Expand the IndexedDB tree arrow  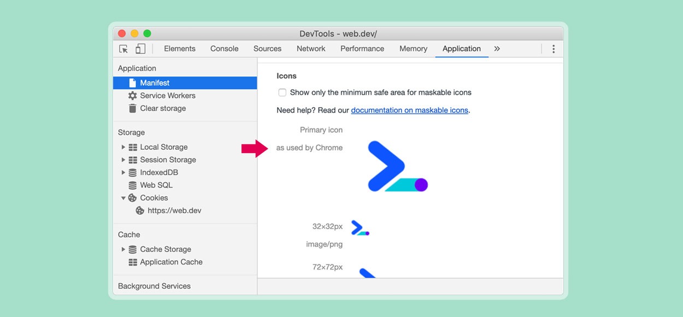pyautogui.click(x=123, y=172)
